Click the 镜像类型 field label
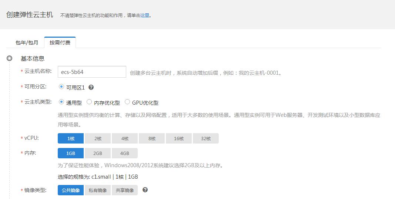395x199 pixels. click(35, 190)
